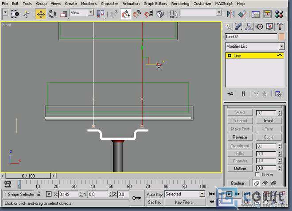The width and height of the screenshot is (292, 211).
Task: Click the time slider 0 / 100 handle
Action: [x=28, y=176]
